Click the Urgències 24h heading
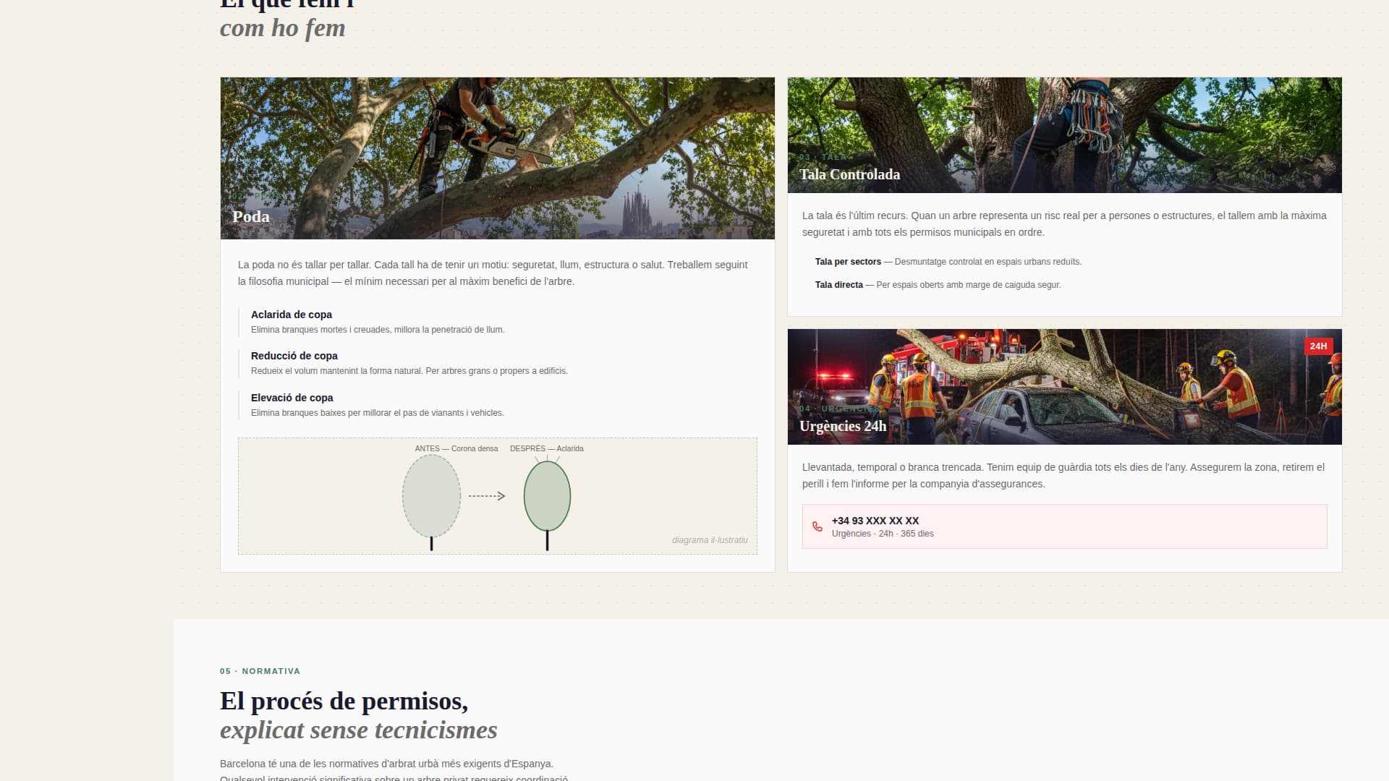 [x=843, y=426]
